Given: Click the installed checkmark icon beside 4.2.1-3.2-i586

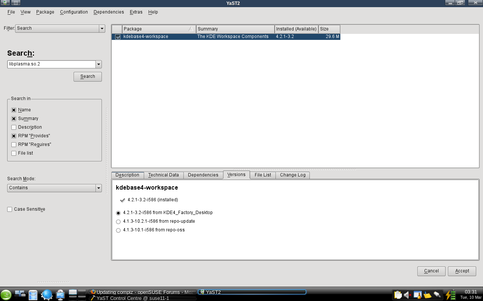Looking at the screenshot, I should (122, 200).
